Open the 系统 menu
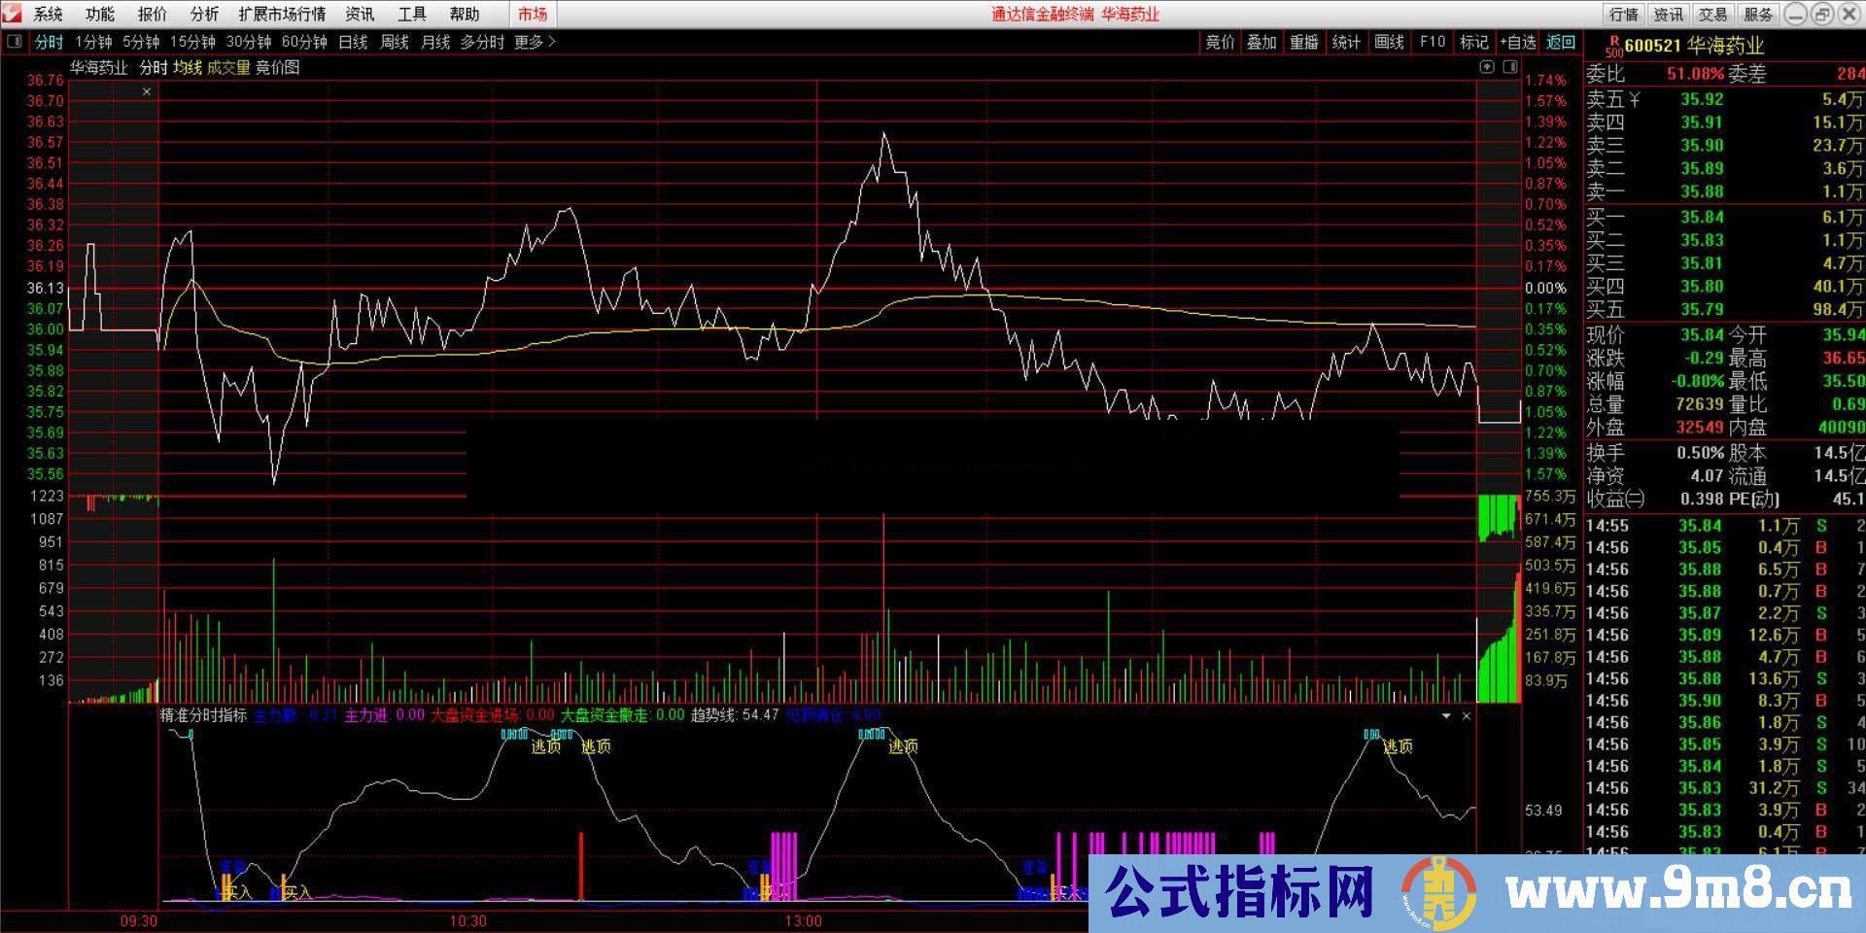The image size is (1866, 933). click(x=48, y=14)
